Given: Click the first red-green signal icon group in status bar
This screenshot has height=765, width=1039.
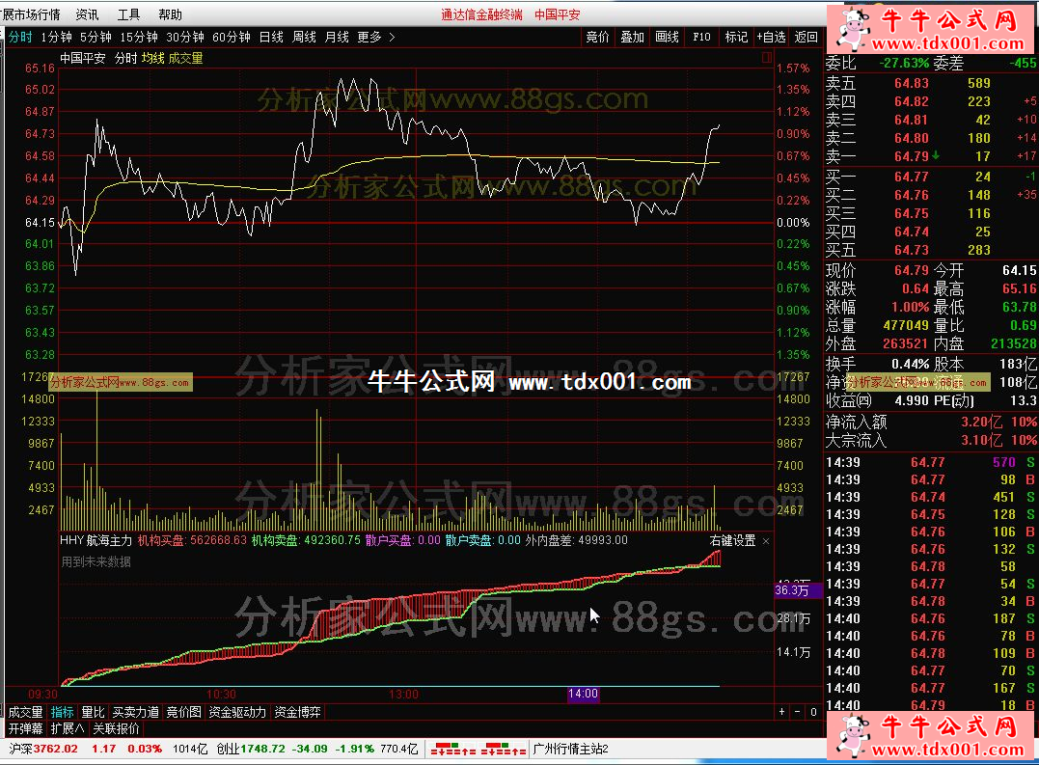Looking at the screenshot, I should (453, 750).
